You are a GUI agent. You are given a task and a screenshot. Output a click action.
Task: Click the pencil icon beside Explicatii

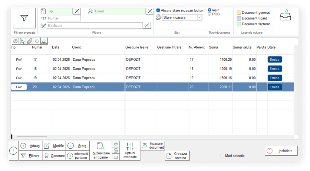pyautogui.click(x=43, y=25)
